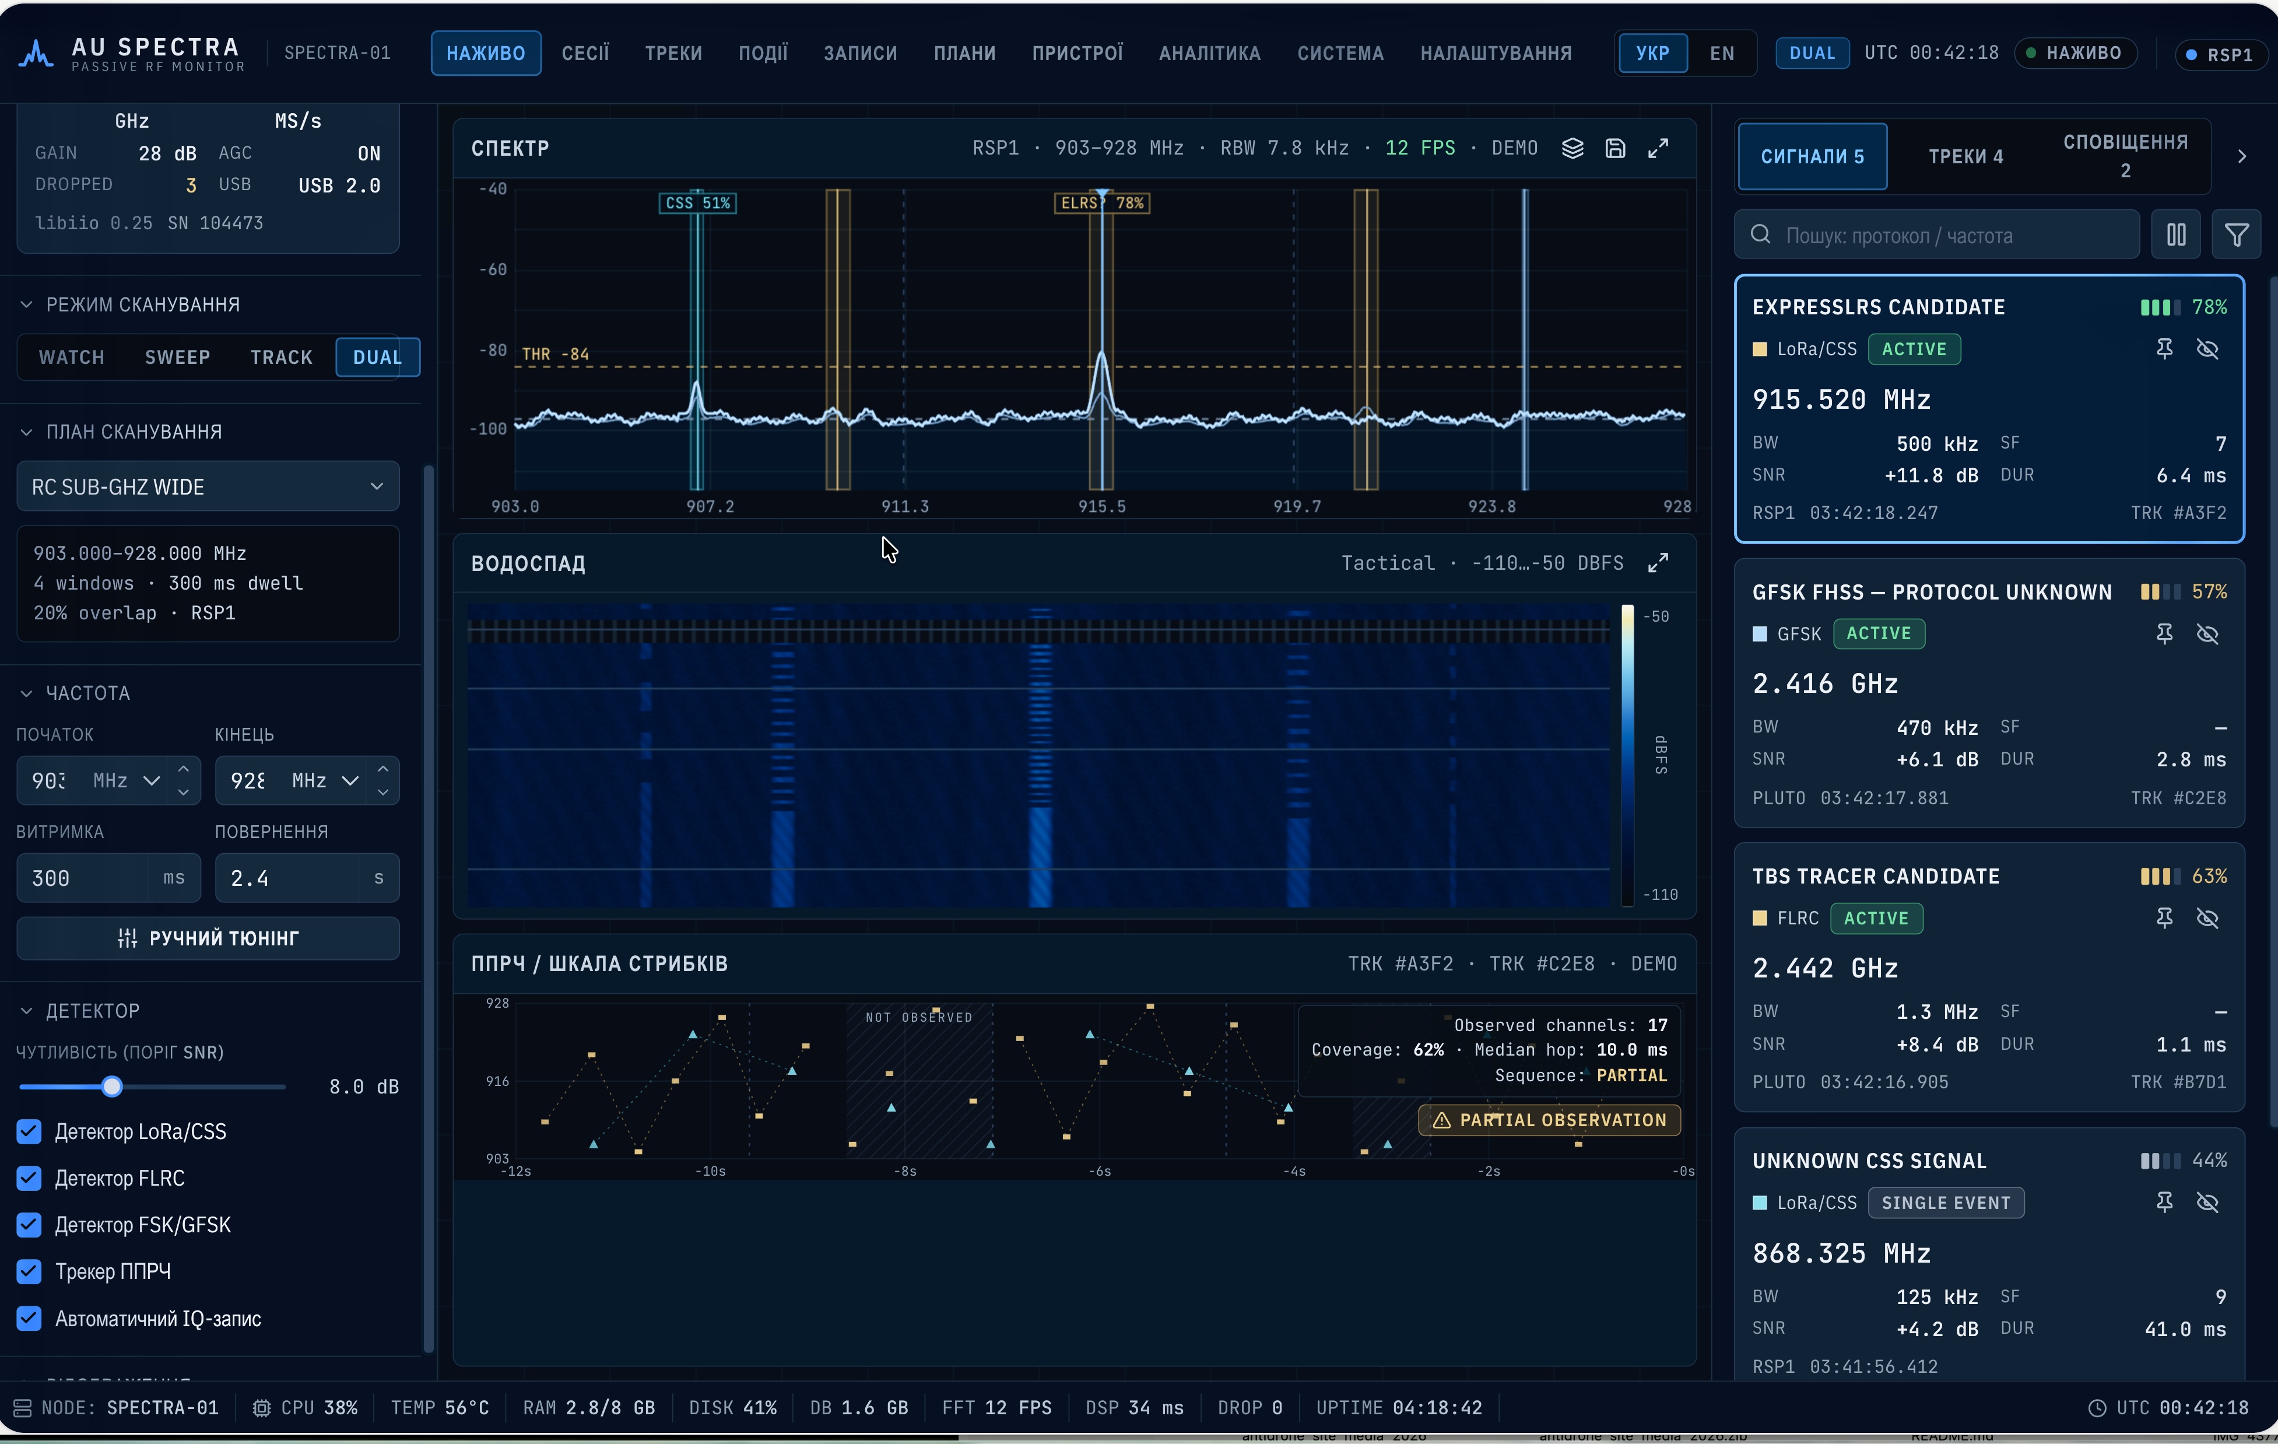Click the AU Spectra waveform logo
2278x1444 pixels.
pos(36,53)
